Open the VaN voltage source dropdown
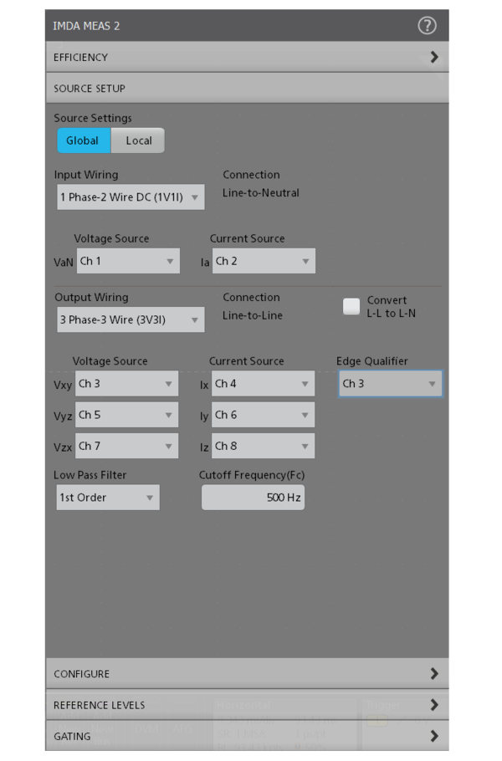Image resolution: width=502 pixels, height=761 pixels. [x=127, y=261]
